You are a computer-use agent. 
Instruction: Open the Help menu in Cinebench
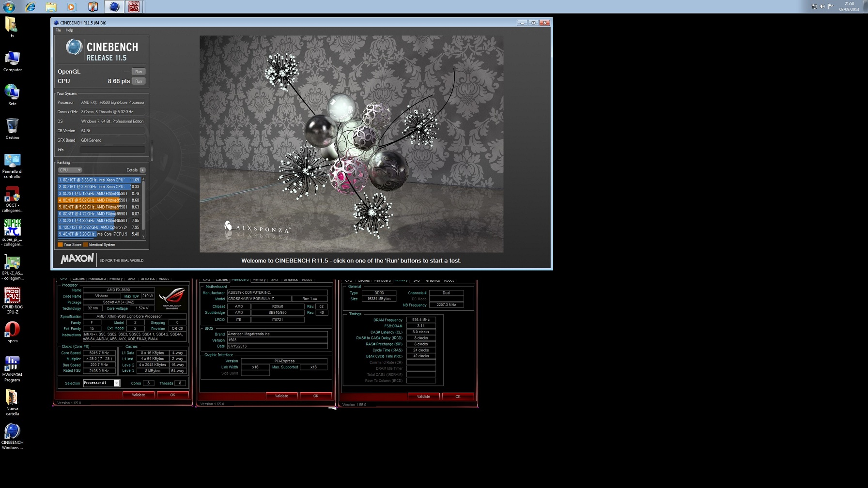click(x=69, y=30)
